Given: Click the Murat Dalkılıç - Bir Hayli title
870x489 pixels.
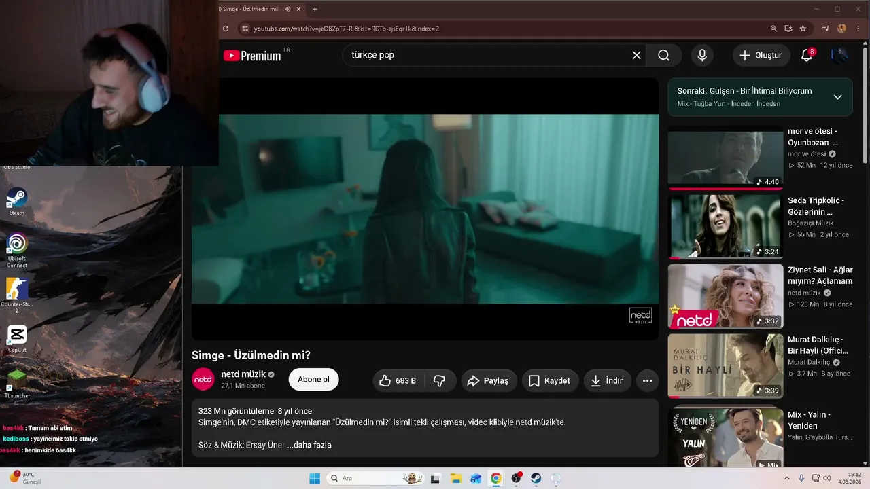Looking at the screenshot, I should pos(818,344).
